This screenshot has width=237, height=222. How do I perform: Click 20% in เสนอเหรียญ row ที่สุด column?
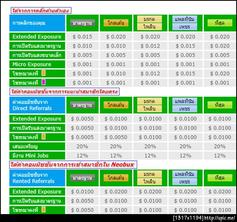220,147
